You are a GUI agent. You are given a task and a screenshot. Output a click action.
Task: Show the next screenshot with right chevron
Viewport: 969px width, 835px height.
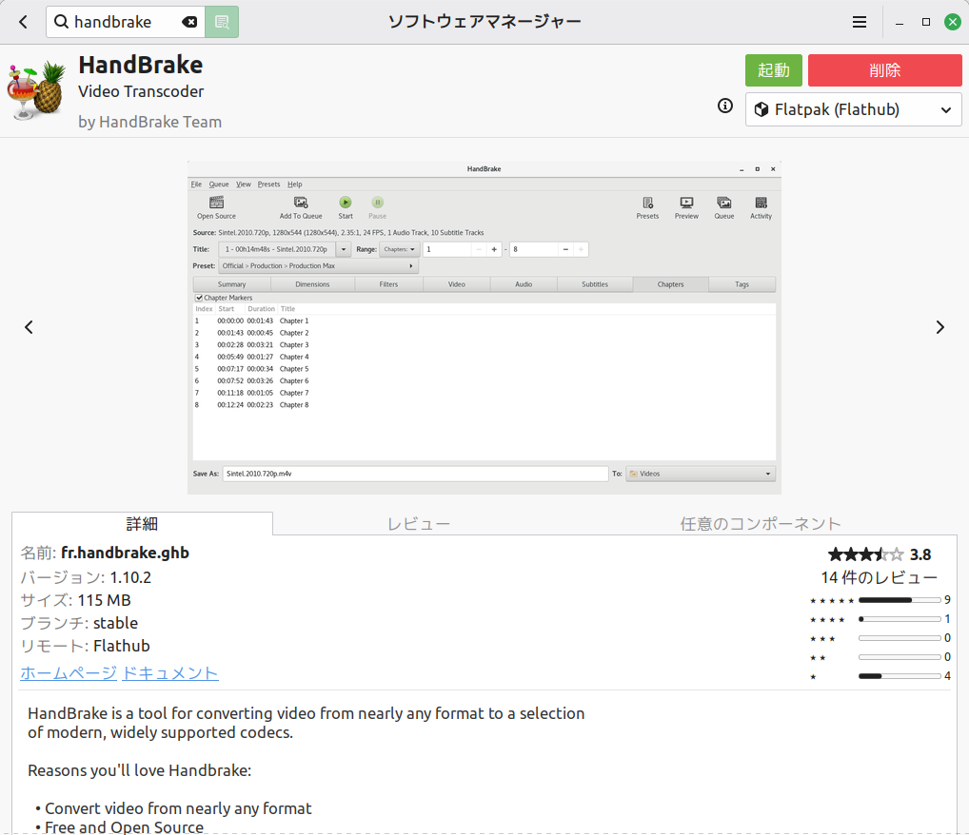(x=940, y=326)
